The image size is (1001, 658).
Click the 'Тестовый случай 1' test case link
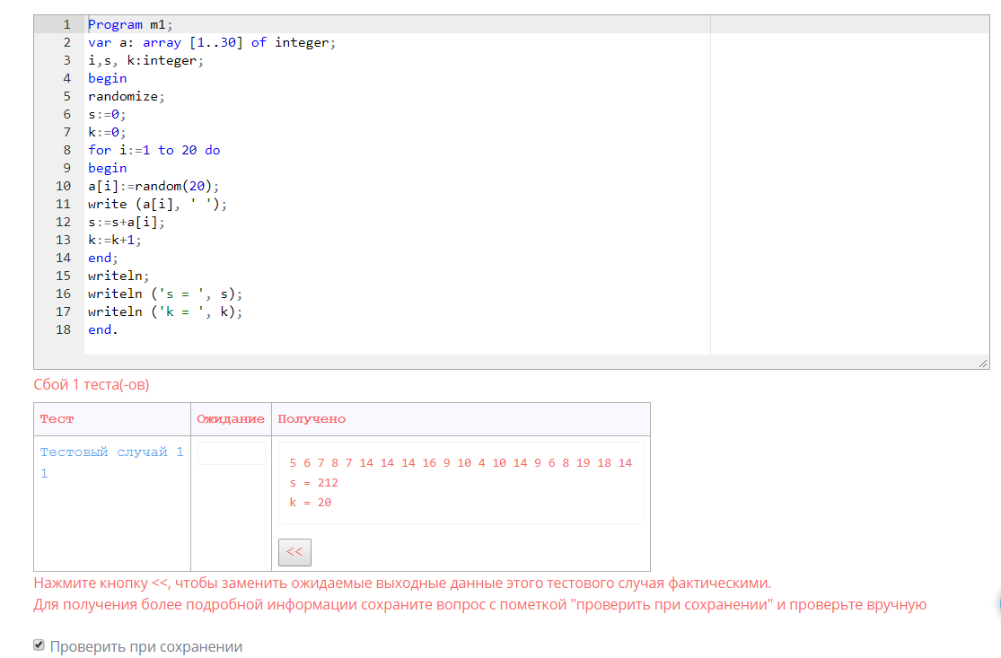[111, 452]
